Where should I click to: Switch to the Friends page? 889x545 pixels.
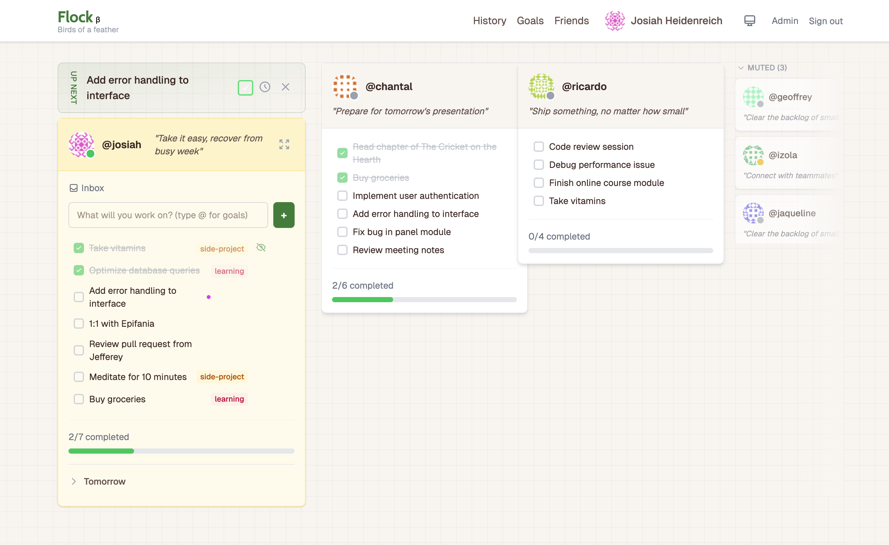571,21
